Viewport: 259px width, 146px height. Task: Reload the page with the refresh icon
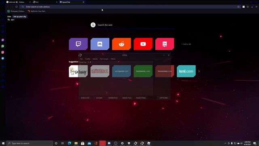click(x=17, y=7)
